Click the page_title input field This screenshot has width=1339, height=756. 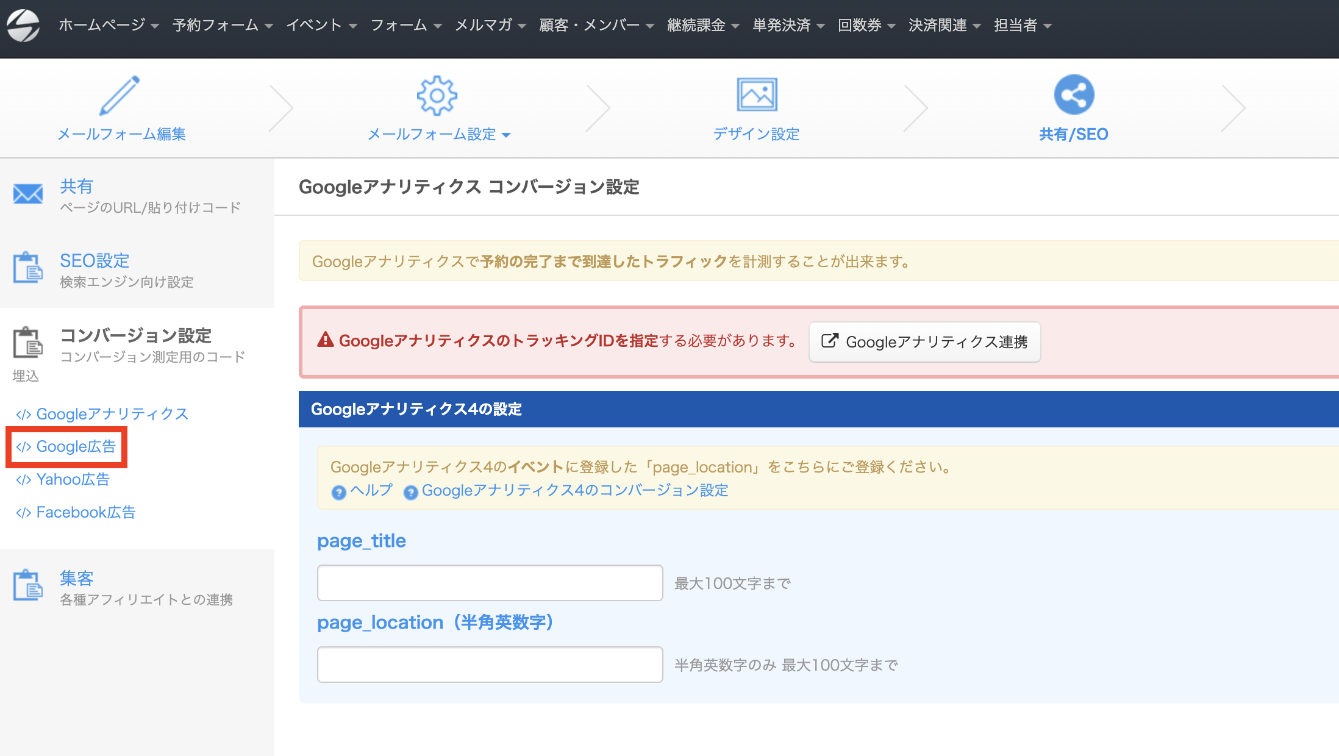pos(490,583)
